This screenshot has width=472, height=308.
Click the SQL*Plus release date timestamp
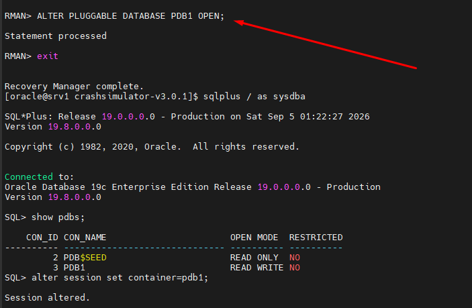click(308, 117)
